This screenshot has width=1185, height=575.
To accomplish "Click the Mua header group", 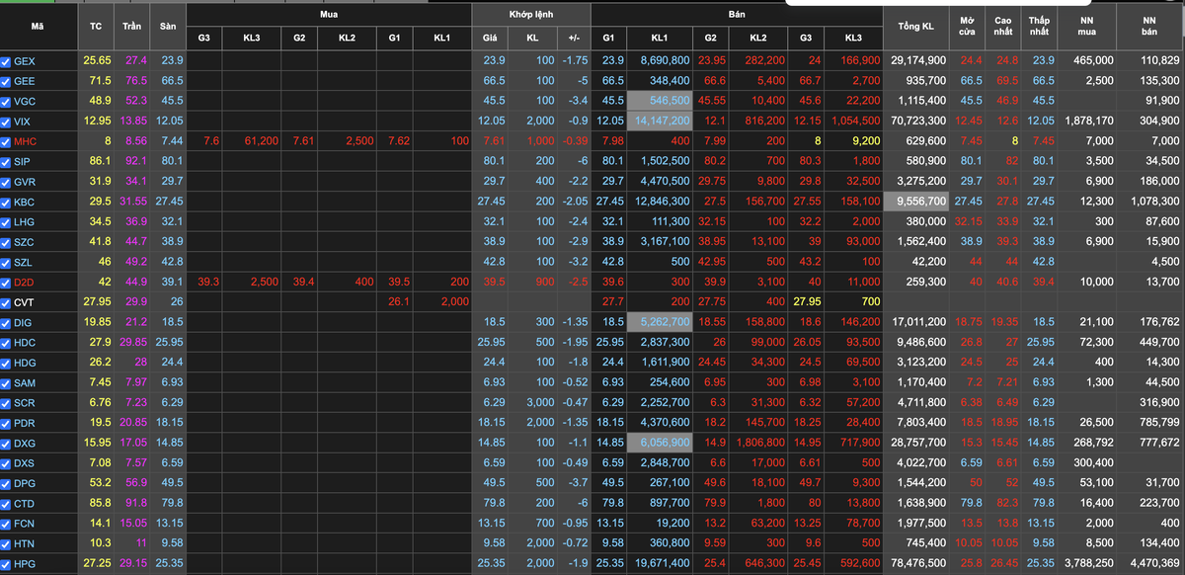I will pos(328,15).
